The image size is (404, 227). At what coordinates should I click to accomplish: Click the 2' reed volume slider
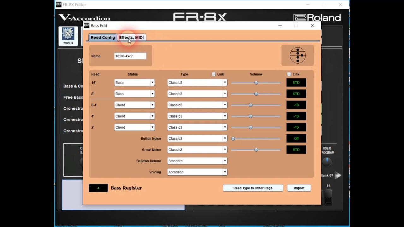(x=256, y=127)
